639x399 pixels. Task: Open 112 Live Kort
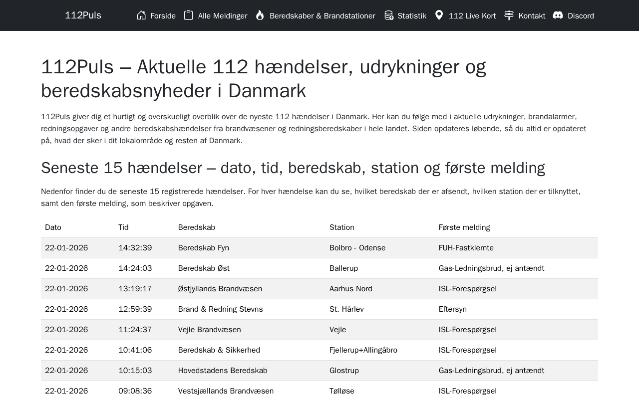tap(465, 15)
